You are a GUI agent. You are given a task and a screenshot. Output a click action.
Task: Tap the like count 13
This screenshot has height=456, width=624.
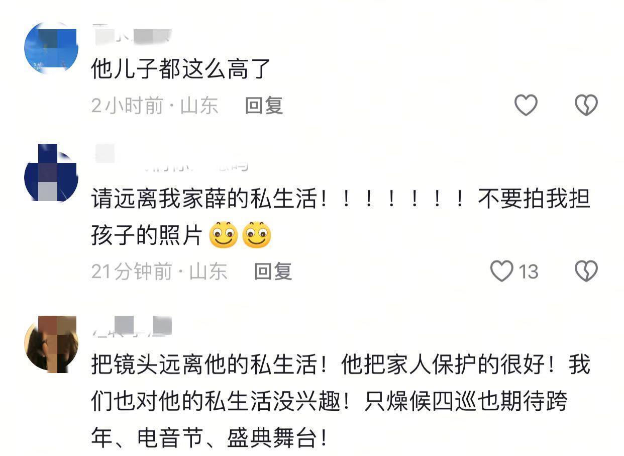pos(528,271)
